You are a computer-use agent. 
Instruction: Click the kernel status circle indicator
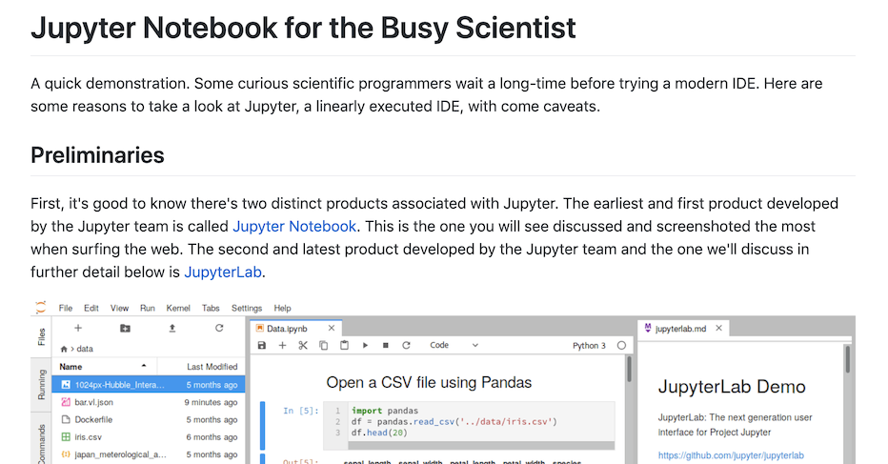click(621, 346)
